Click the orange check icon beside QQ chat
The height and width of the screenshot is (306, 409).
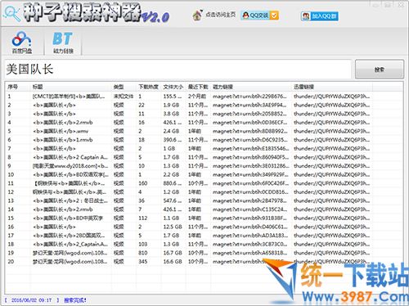tap(274, 16)
